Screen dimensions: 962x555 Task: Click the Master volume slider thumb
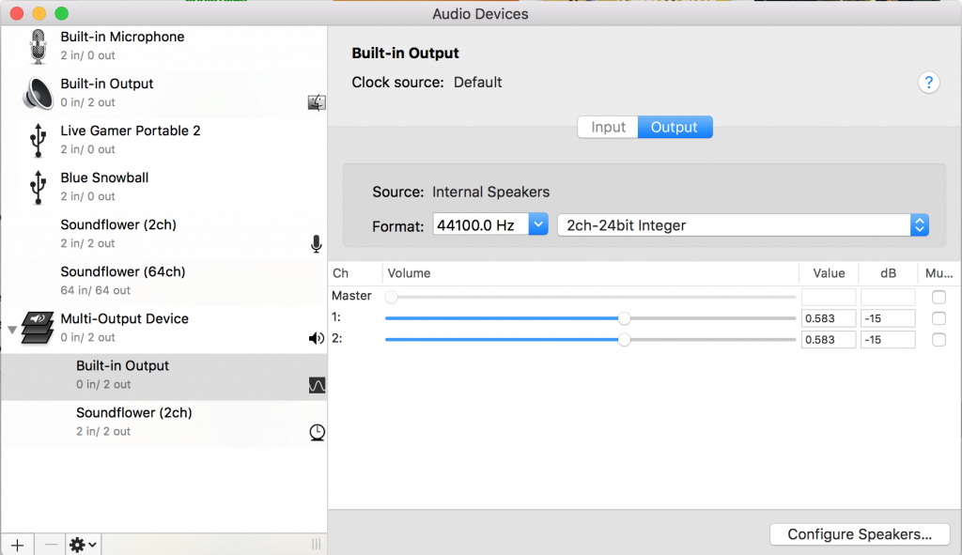(x=392, y=298)
